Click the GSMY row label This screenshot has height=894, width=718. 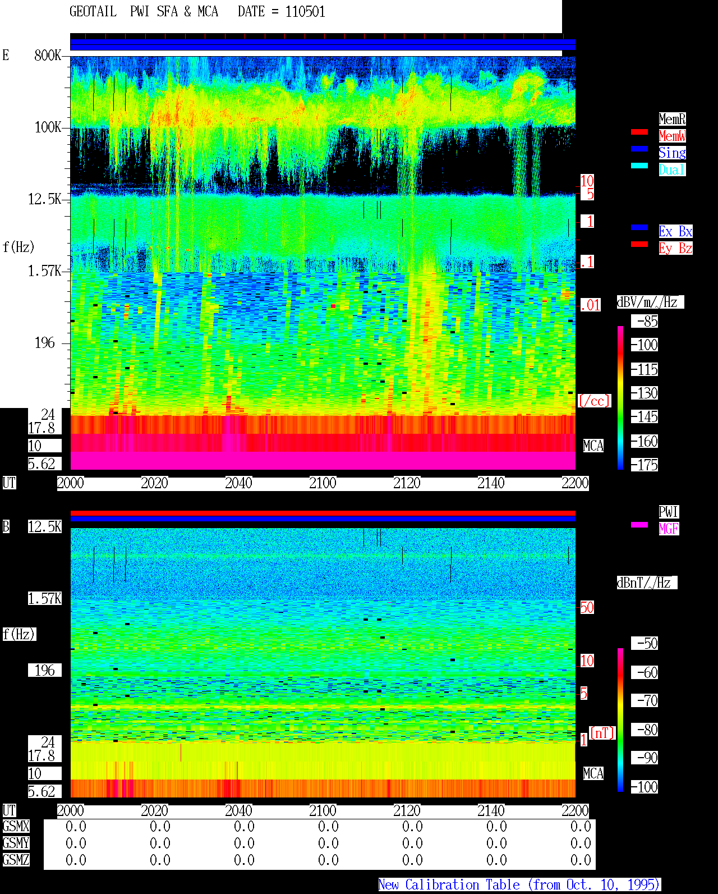coord(16,843)
